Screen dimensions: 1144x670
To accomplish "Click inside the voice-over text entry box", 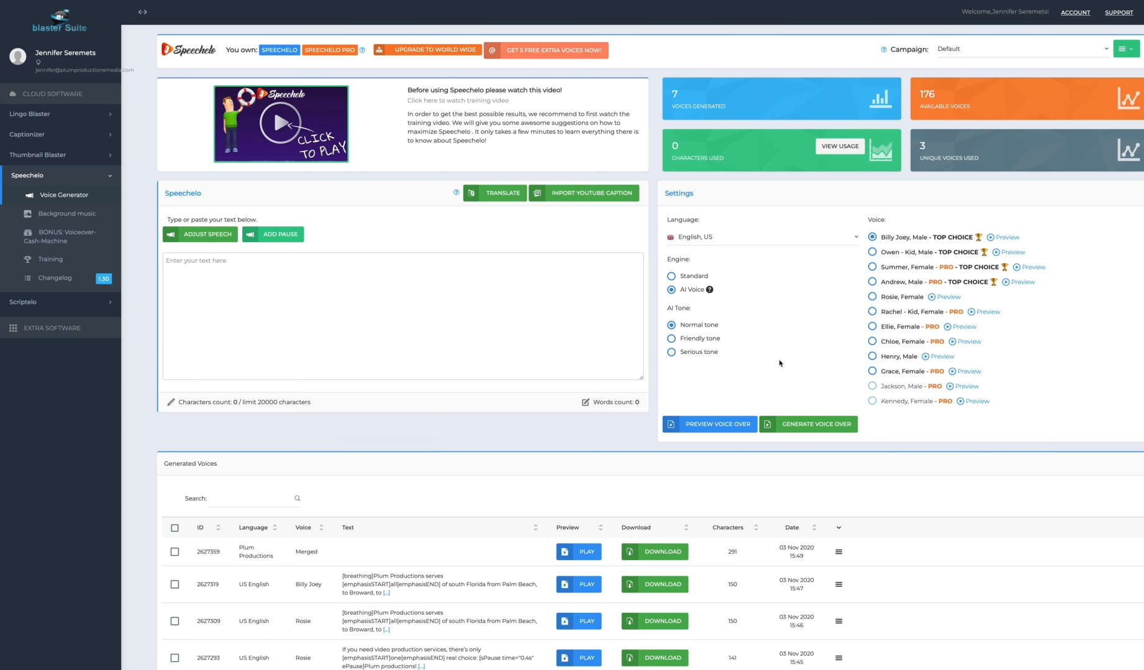I will coord(403,317).
